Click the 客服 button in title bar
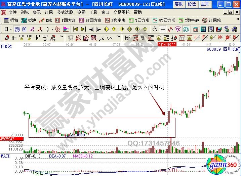Screen dimensions: 241x176 (179, 4)
